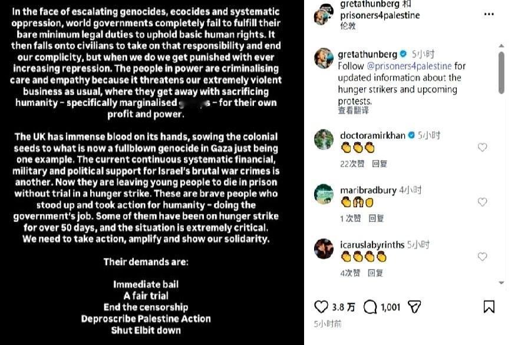
Task: View 22 likes on doctoramirkhan's comment
Action: [352, 164]
